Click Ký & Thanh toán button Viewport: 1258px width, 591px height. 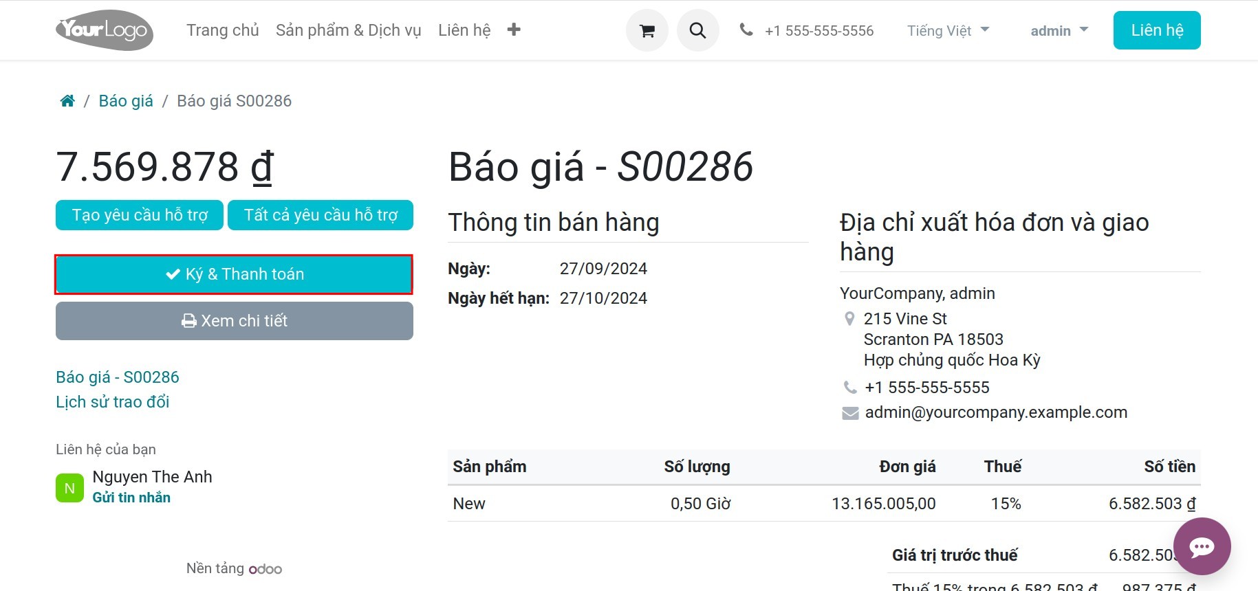(x=234, y=274)
